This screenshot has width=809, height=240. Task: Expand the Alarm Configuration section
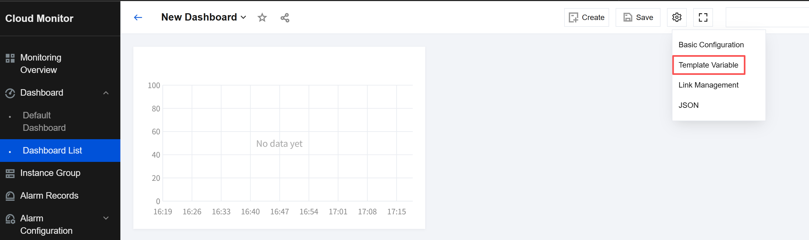click(106, 218)
